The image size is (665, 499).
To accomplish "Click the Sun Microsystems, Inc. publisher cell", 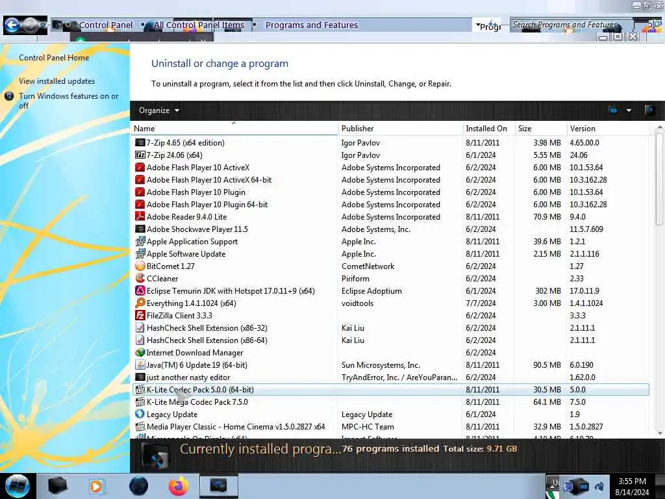I will pos(381,365).
